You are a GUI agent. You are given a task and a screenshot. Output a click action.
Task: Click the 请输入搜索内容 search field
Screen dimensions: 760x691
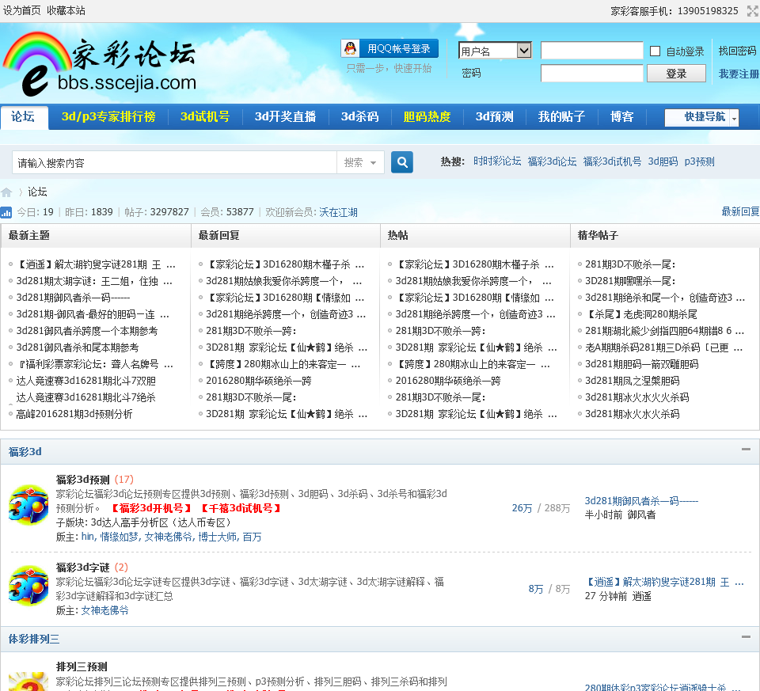click(x=174, y=162)
